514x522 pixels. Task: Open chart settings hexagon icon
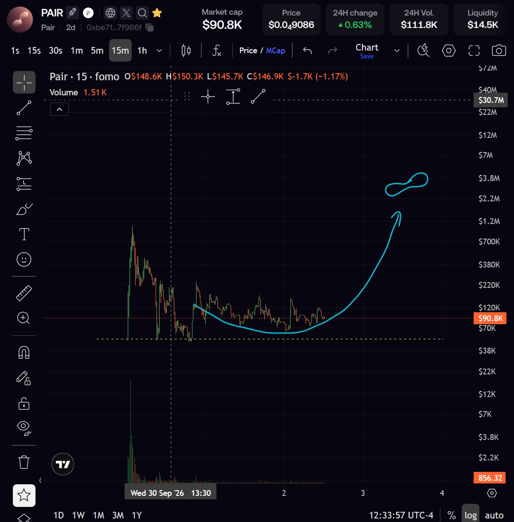coord(449,51)
